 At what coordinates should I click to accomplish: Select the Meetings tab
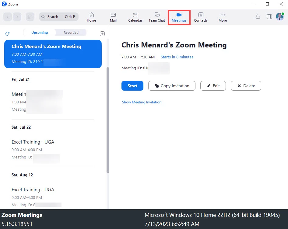[179, 17]
